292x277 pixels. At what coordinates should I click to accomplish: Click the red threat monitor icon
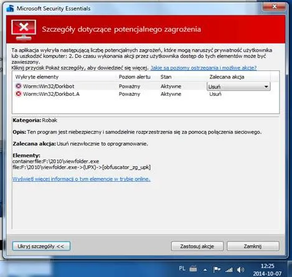(x=24, y=30)
